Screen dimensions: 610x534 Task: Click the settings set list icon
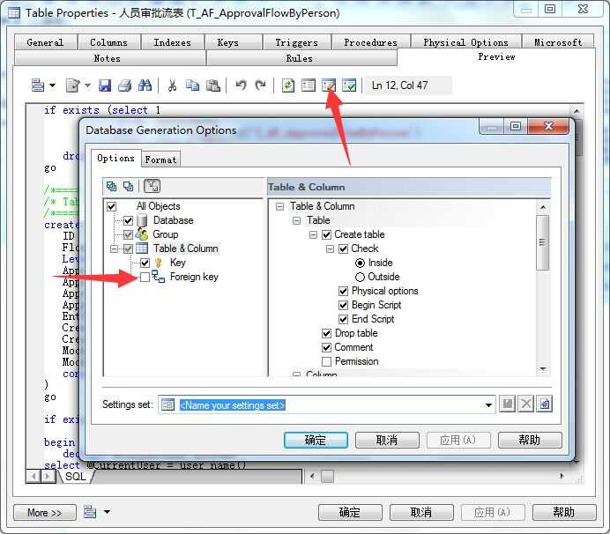167,404
